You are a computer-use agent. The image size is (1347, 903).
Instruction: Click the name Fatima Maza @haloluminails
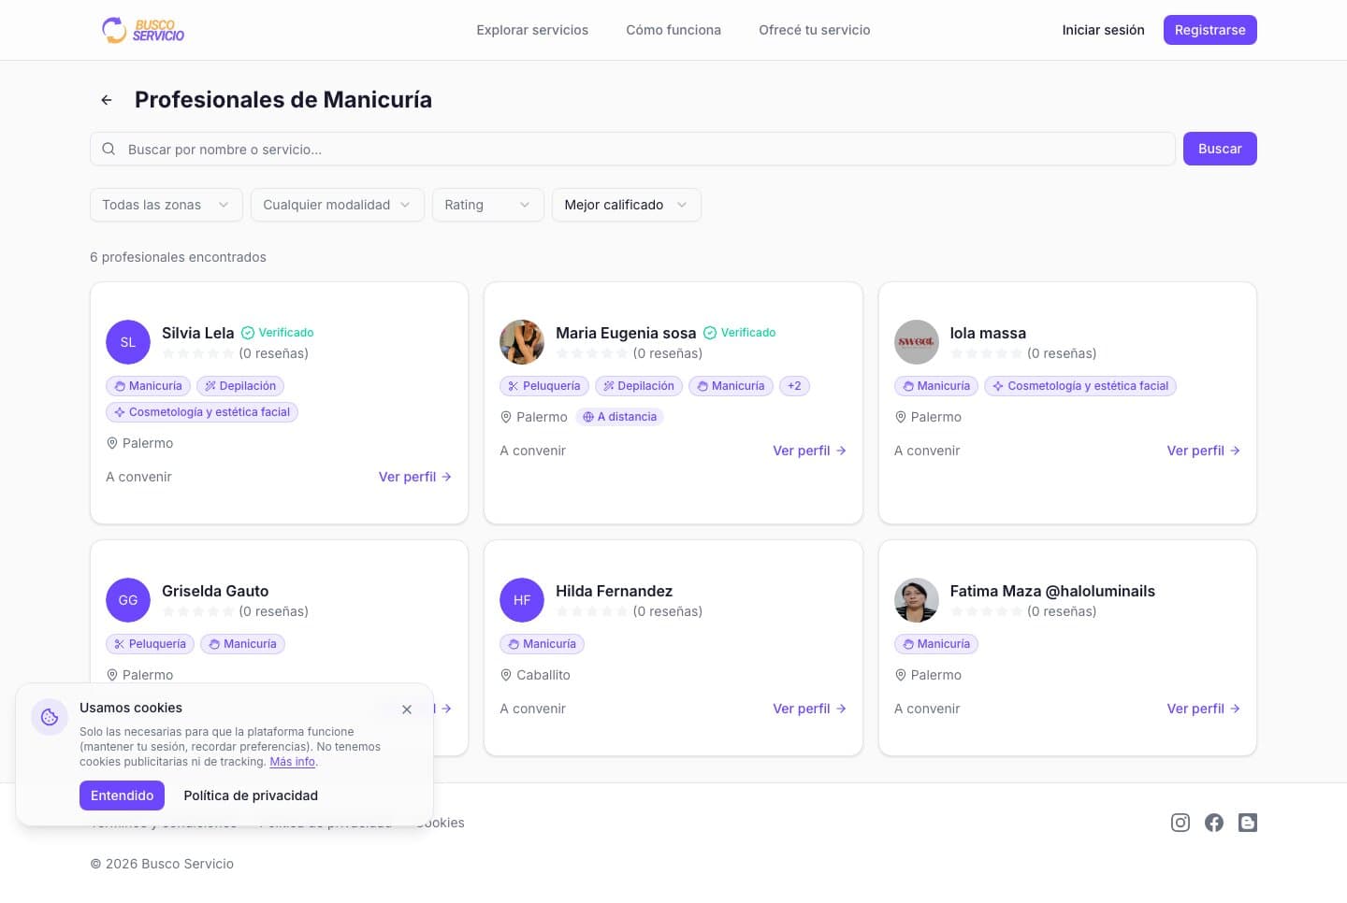1052,591
